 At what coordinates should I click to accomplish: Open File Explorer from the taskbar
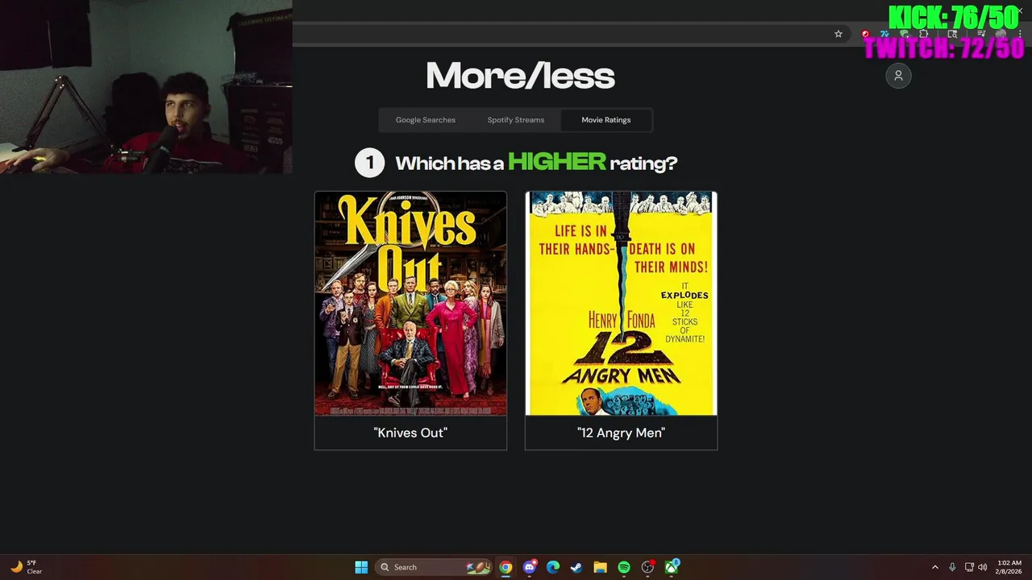[x=600, y=567]
